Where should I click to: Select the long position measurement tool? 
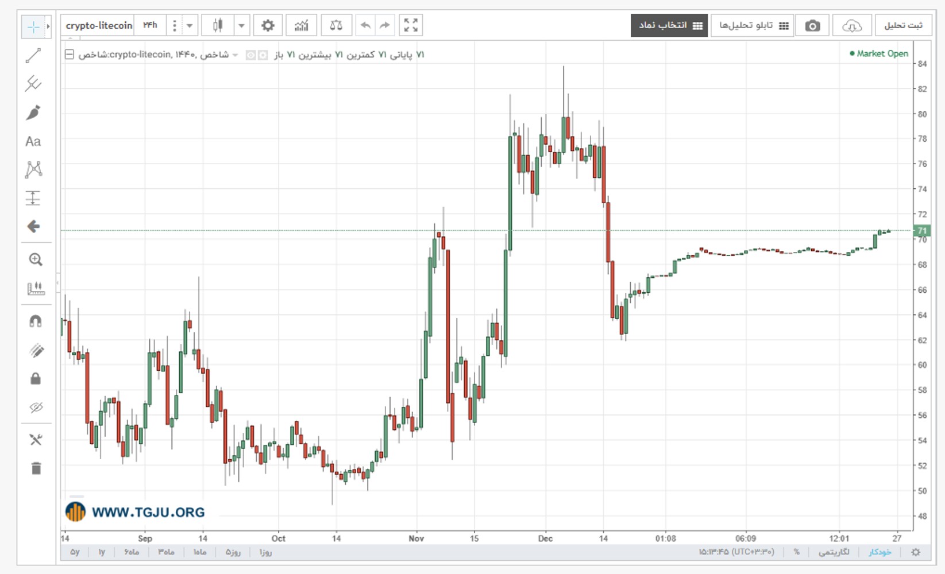coord(33,198)
